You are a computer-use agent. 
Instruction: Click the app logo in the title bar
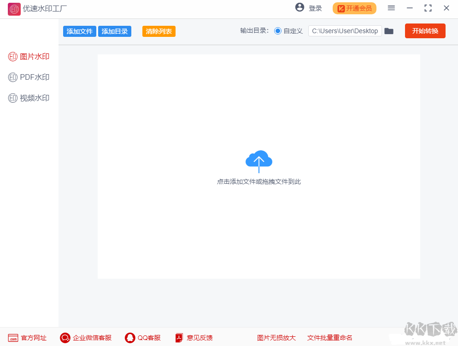(x=13, y=8)
